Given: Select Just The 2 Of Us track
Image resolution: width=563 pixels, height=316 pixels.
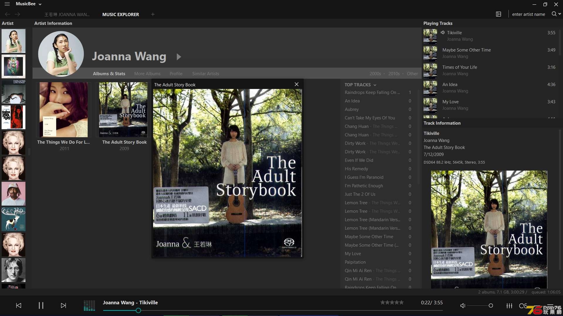Looking at the screenshot, I should pos(378,194).
